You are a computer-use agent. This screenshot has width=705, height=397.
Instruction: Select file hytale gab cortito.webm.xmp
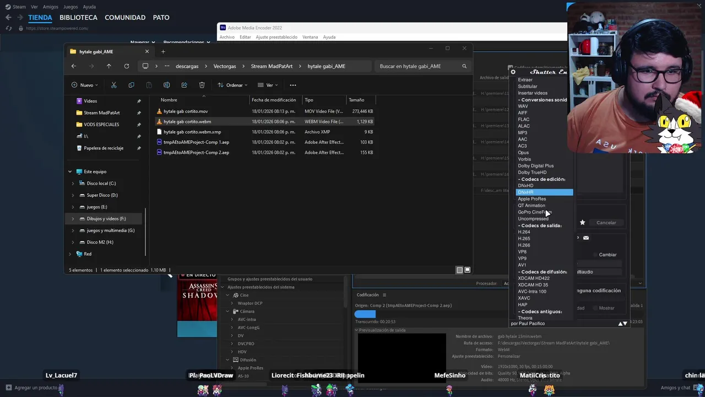(x=192, y=132)
